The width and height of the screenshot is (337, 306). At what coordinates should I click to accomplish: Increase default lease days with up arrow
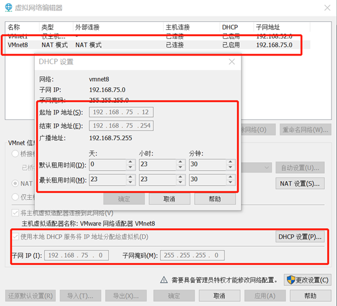point(130,162)
